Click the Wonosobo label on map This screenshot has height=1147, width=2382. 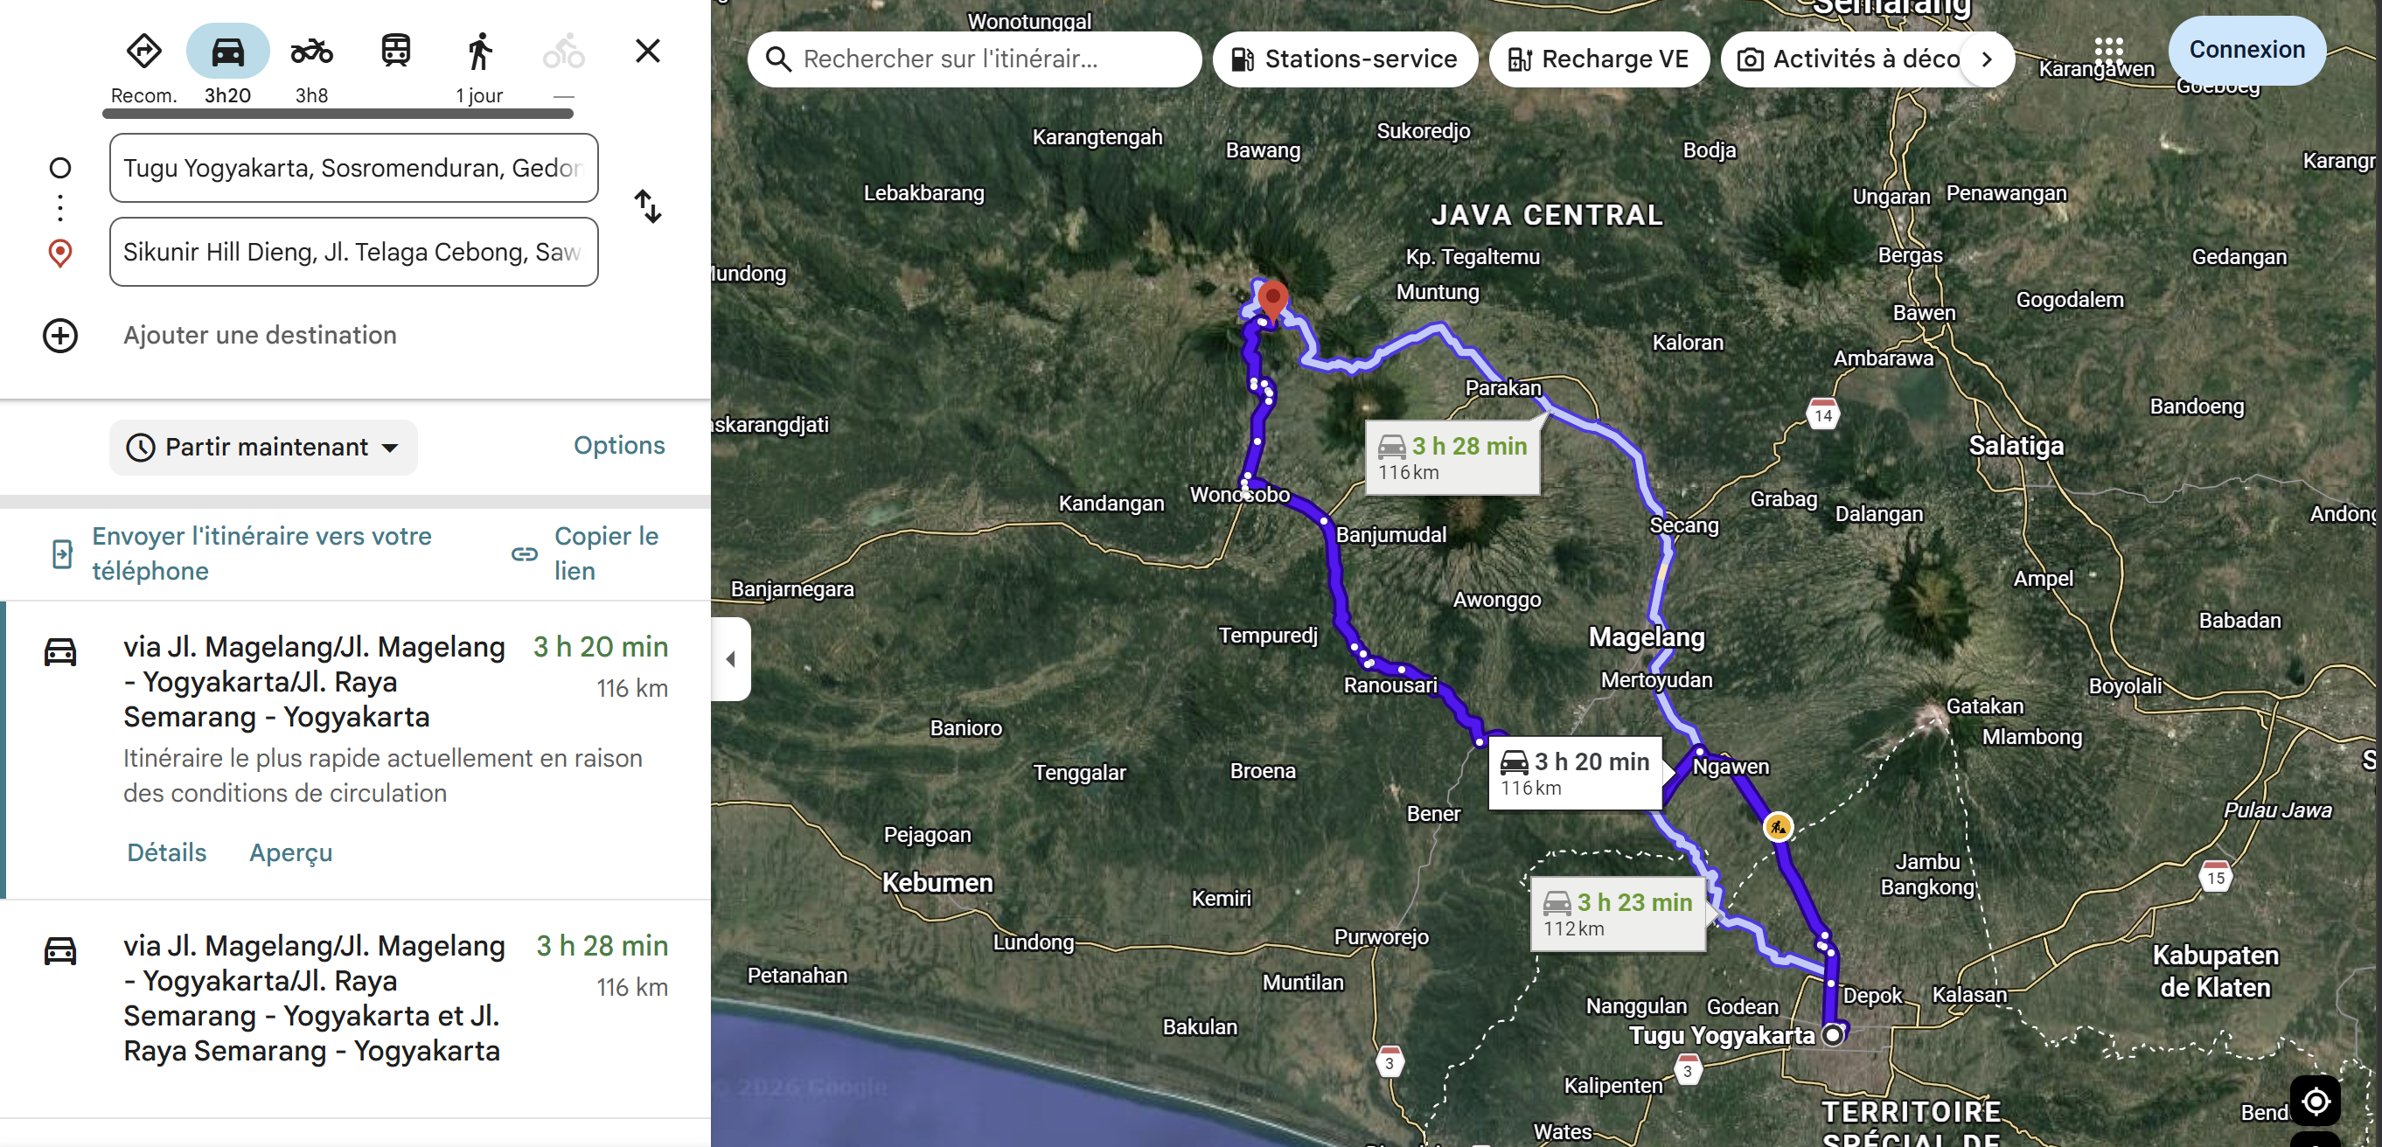click(1239, 495)
